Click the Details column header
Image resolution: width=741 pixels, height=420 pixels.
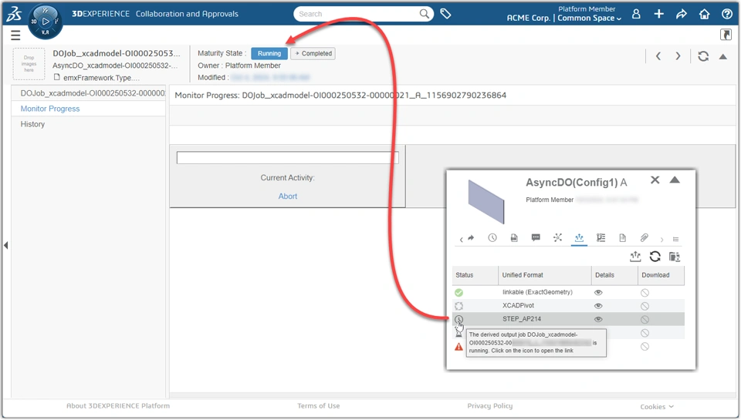click(614, 275)
